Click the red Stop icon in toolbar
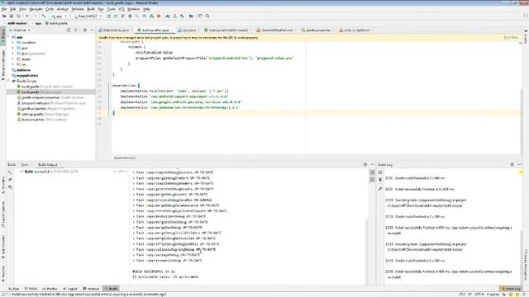This screenshot has height=297, width=529. [159, 16]
